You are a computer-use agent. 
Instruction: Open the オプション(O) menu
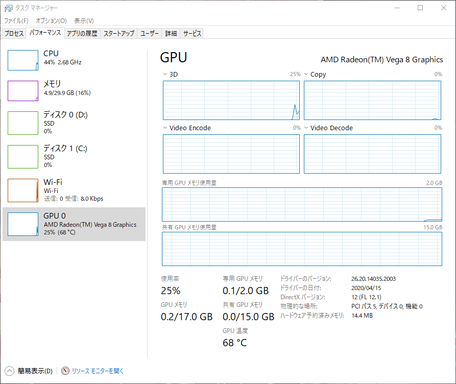[x=51, y=21]
